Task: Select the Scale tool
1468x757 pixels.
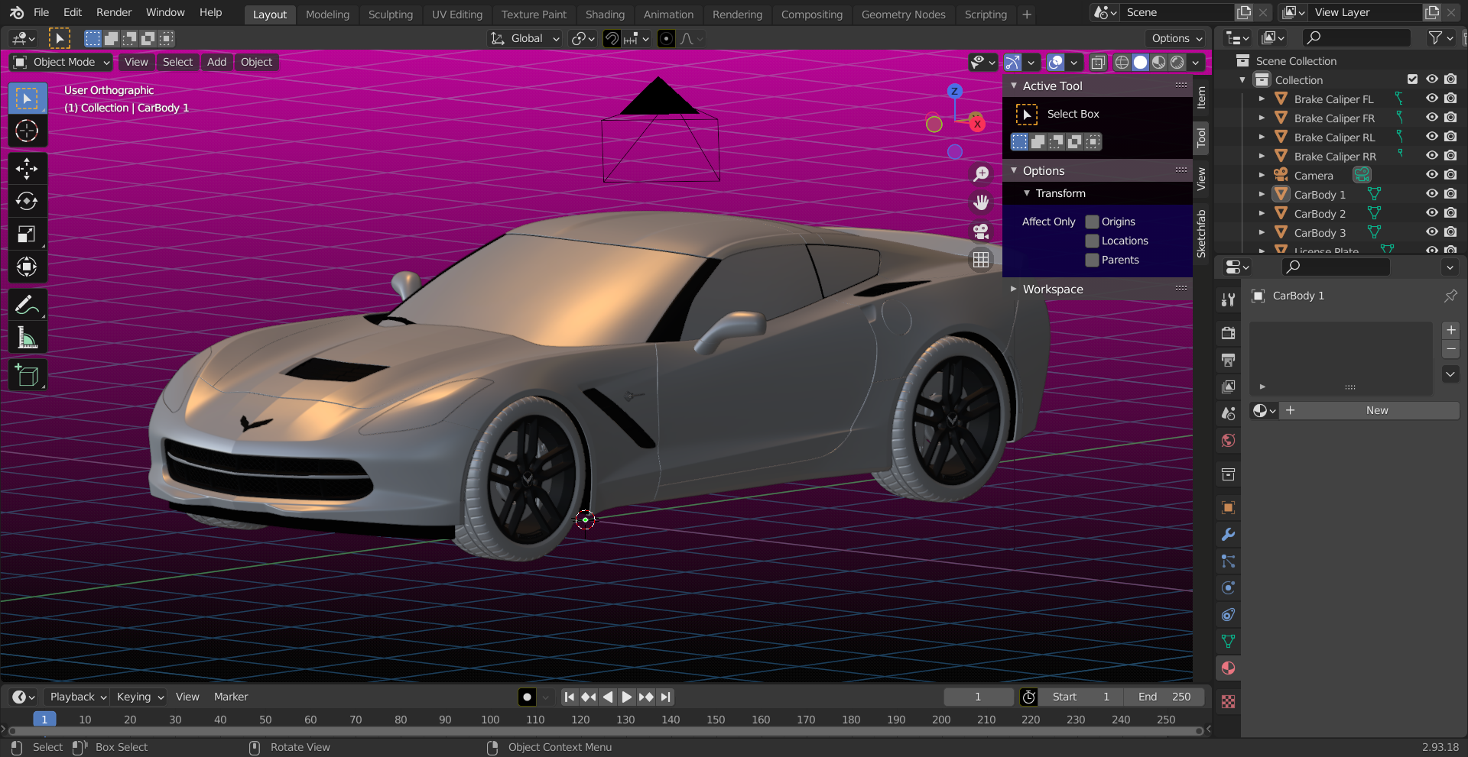Action: (27, 234)
